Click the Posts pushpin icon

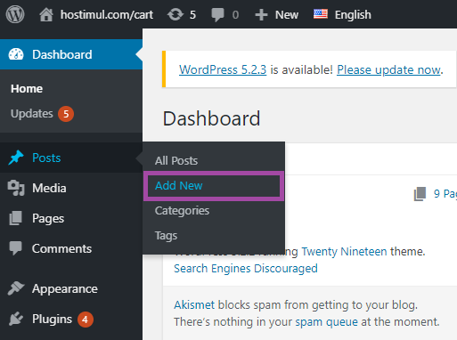pos(16,158)
